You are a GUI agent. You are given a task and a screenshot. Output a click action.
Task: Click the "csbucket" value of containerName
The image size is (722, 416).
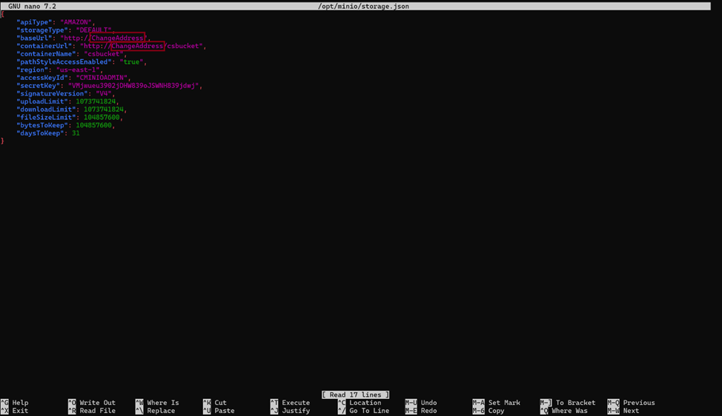coord(104,54)
